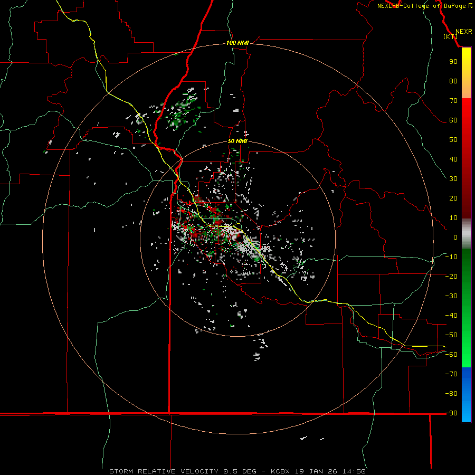Click the -10 value on the velocity scale
Viewport: 475px width, 475px height.
point(451,257)
